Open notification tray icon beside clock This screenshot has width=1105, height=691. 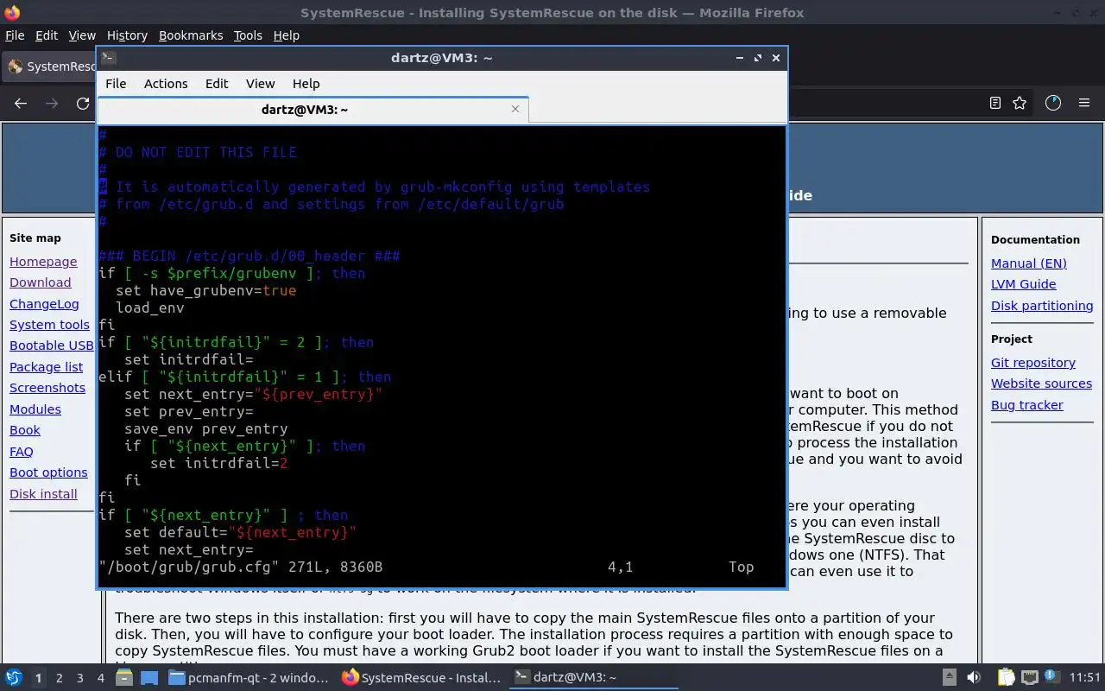1052,678
